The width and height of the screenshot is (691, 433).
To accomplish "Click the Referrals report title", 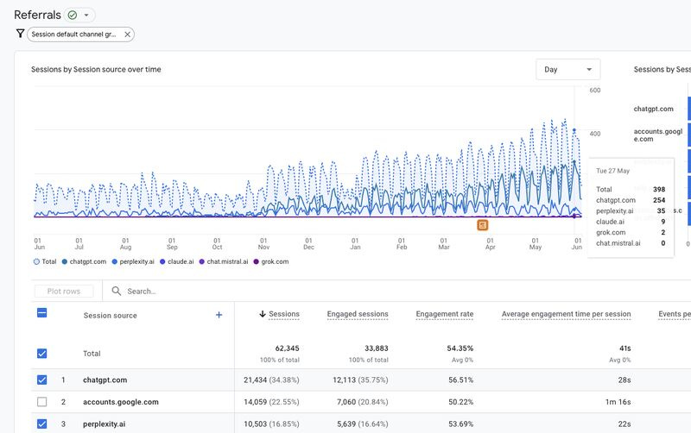I will (37, 15).
